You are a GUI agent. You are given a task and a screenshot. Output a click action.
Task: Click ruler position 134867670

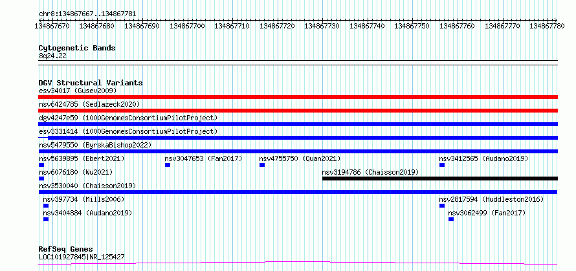(x=52, y=26)
